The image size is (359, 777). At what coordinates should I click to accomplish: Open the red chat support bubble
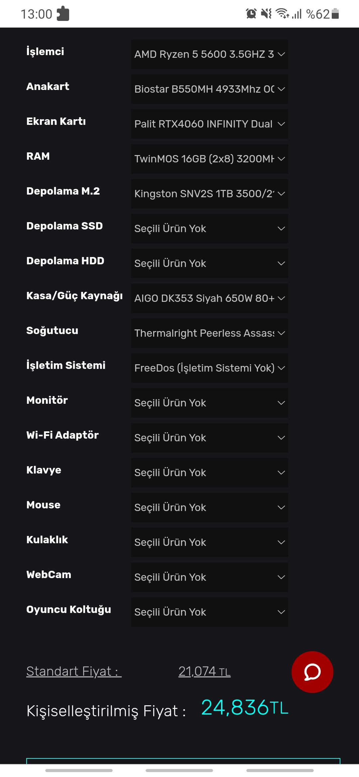coord(312,672)
